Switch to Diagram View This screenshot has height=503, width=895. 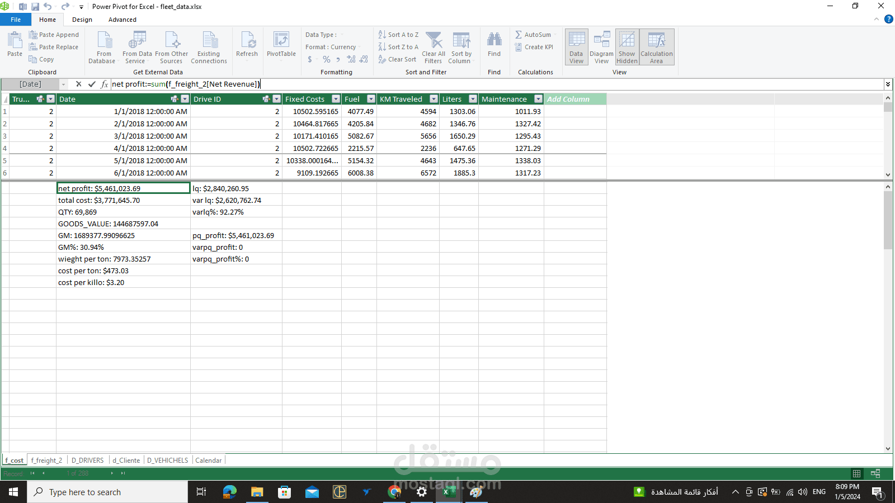(x=601, y=47)
